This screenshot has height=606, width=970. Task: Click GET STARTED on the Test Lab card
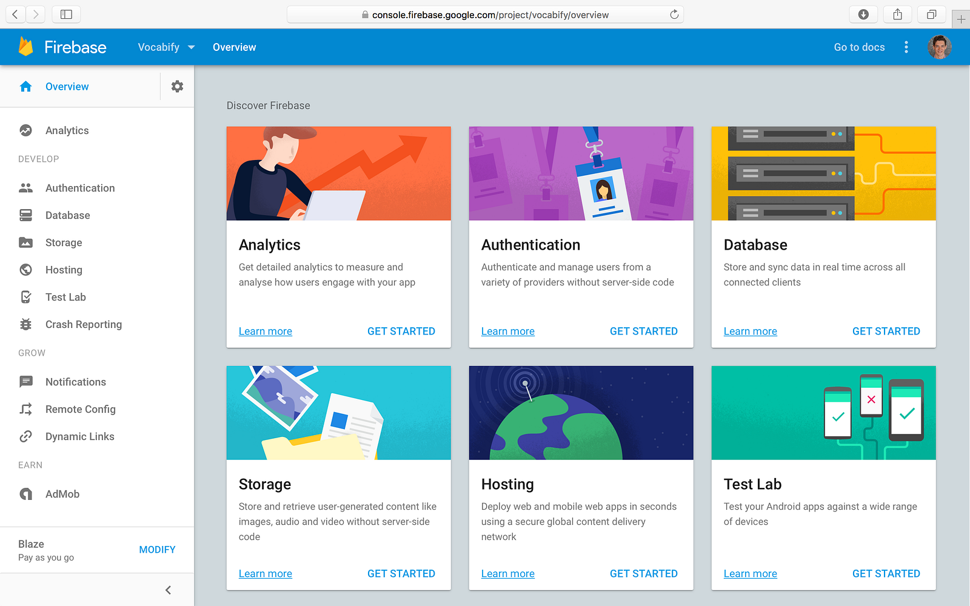[x=886, y=574]
